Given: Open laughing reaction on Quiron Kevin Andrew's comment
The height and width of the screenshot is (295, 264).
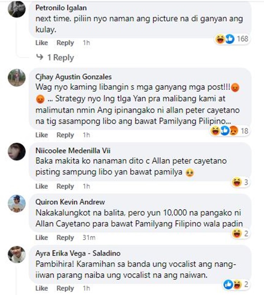Looking at the screenshot, I should [240, 234].
